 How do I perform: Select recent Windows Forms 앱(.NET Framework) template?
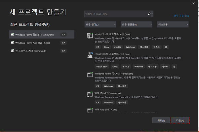[42, 34]
